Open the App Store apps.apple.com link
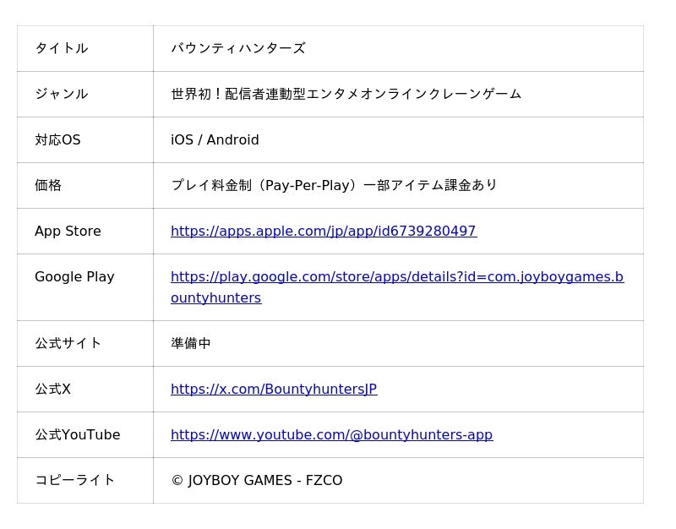The height and width of the screenshot is (529, 676). pyautogui.click(x=323, y=231)
